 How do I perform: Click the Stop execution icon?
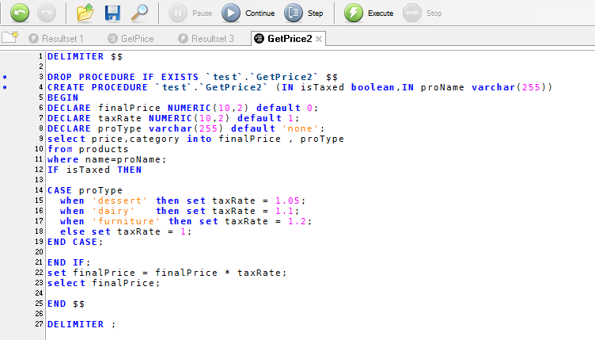412,13
